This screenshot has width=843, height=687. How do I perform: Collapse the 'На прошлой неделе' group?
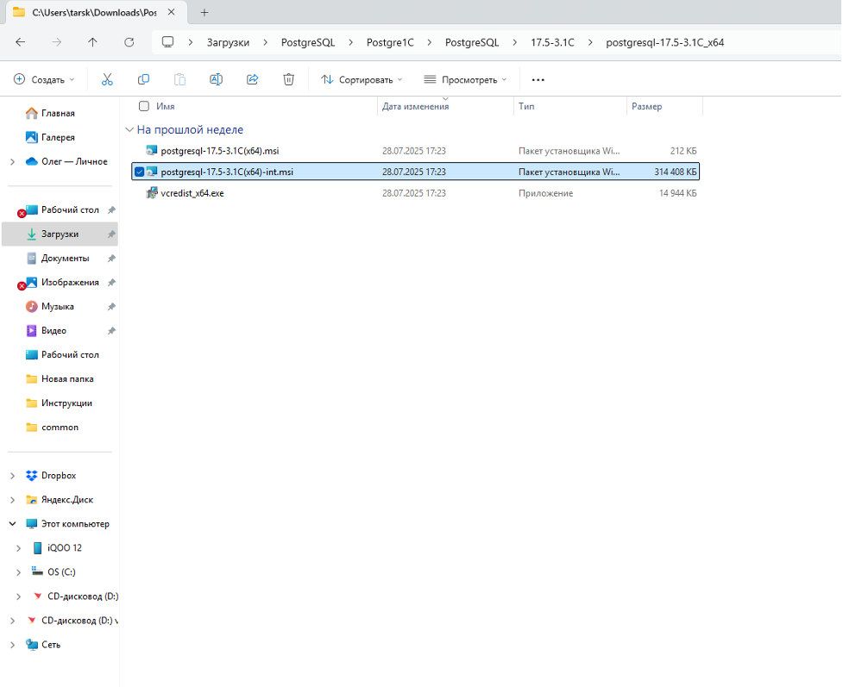pyautogui.click(x=129, y=130)
